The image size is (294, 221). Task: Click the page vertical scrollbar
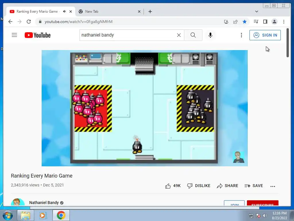pos(288,43)
